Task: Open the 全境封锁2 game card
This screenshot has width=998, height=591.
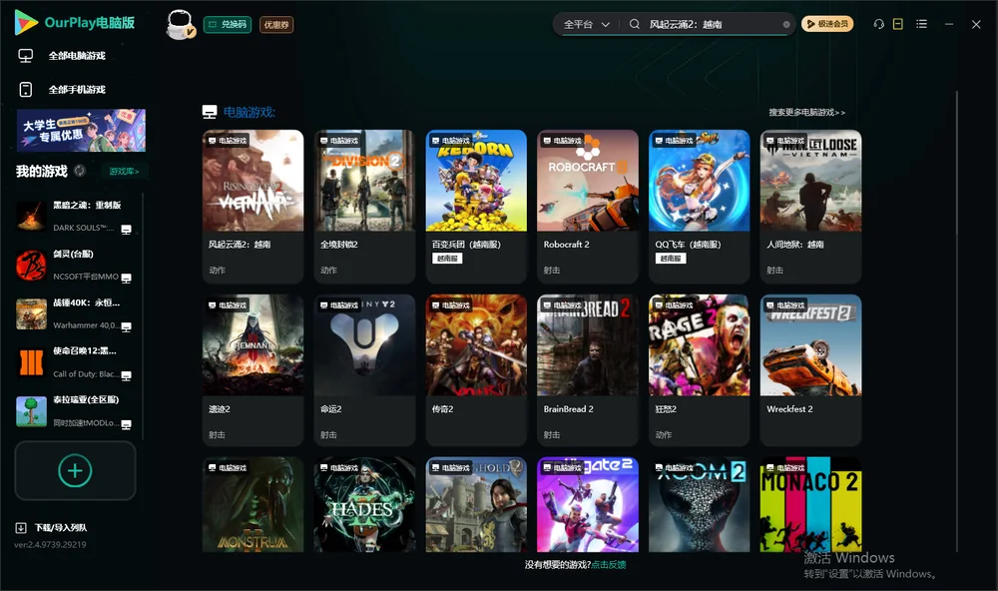Action: (x=364, y=207)
